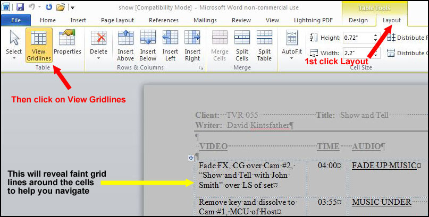Increase row Height with the spinner arrow
Viewport: 429px width, 217px height.
(375, 35)
